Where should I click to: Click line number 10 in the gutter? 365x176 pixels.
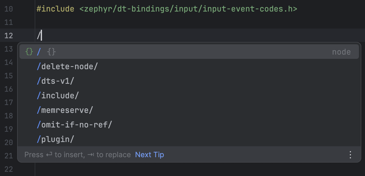coord(9,9)
